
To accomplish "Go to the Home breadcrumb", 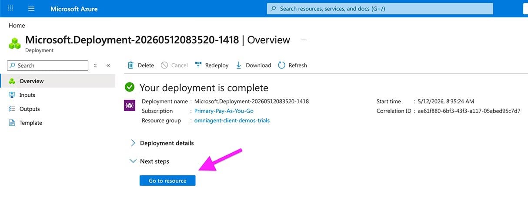I will (17, 26).
